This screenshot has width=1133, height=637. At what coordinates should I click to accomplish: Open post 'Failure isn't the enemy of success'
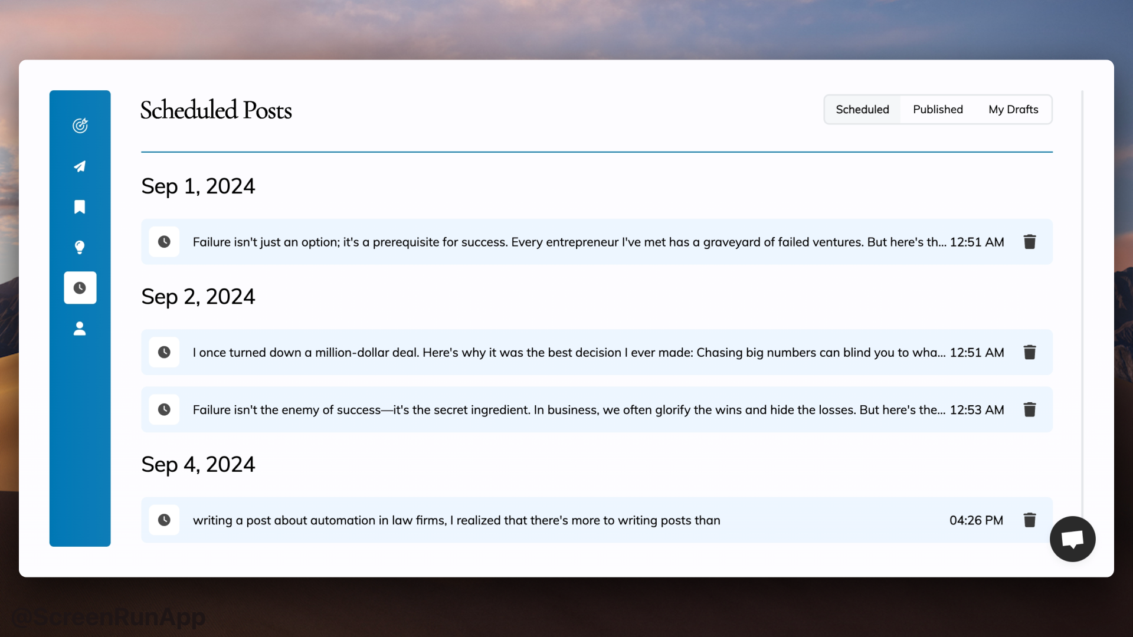click(x=597, y=409)
